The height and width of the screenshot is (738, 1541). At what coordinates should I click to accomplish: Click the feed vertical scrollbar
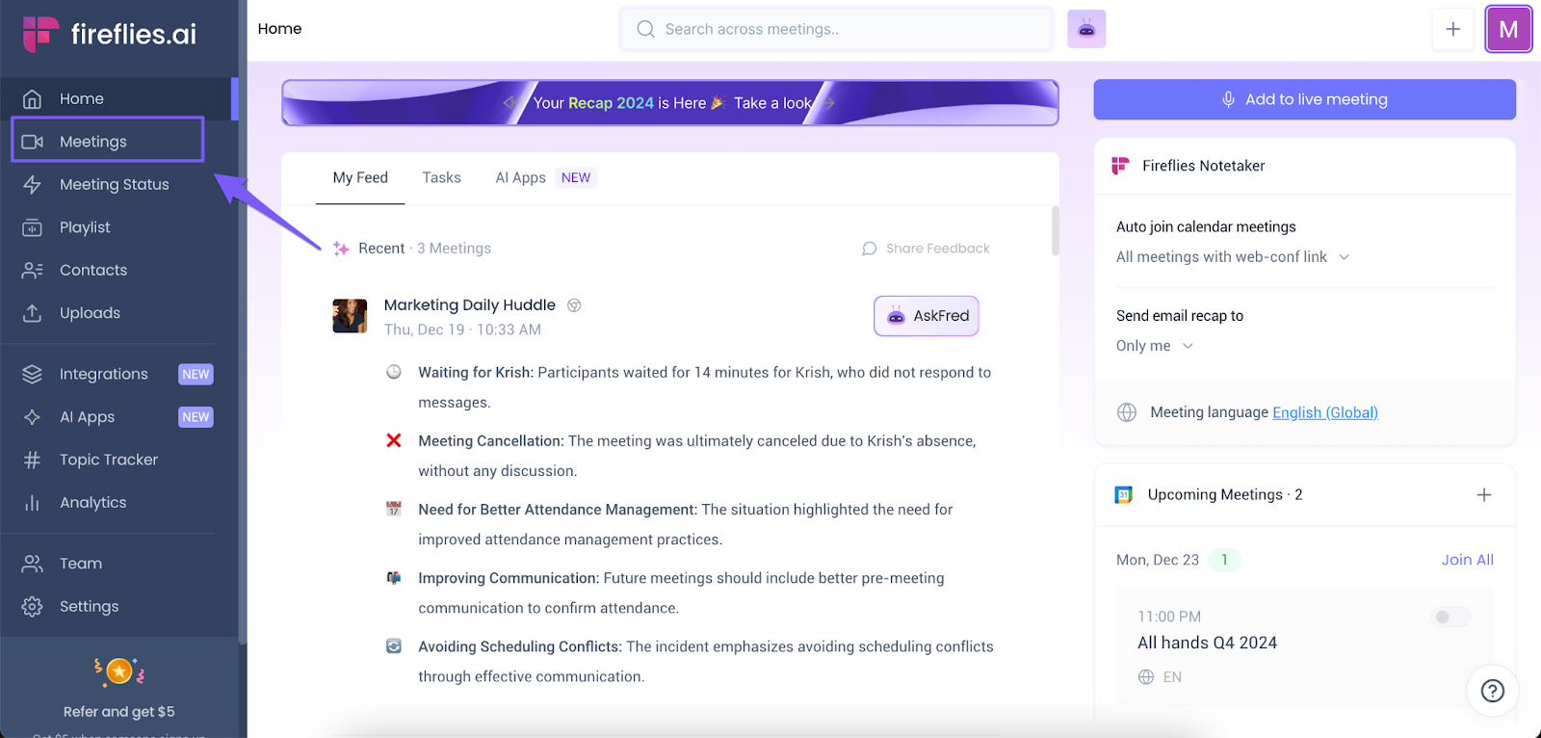point(1056,231)
